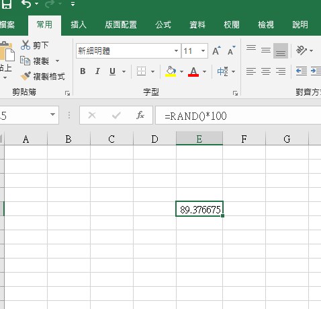Expand phonetic guide options arrow
Image resolution: width=321 pixels, height=309 pixels.
(x=233, y=71)
